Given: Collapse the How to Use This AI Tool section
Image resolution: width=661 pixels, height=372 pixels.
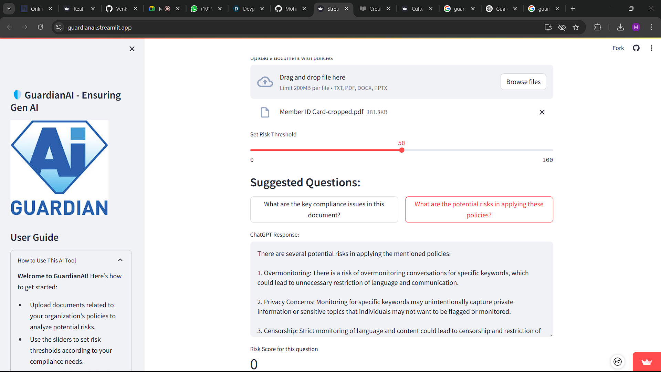Looking at the screenshot, I should 120,260.
